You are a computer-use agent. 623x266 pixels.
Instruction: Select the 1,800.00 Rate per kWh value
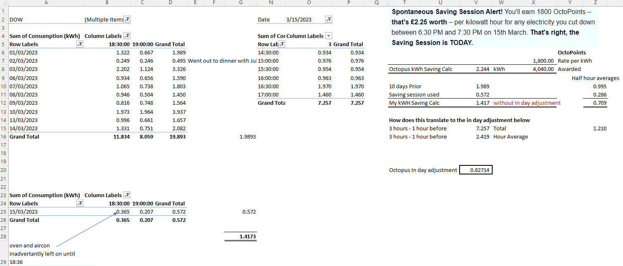point(543,61)
